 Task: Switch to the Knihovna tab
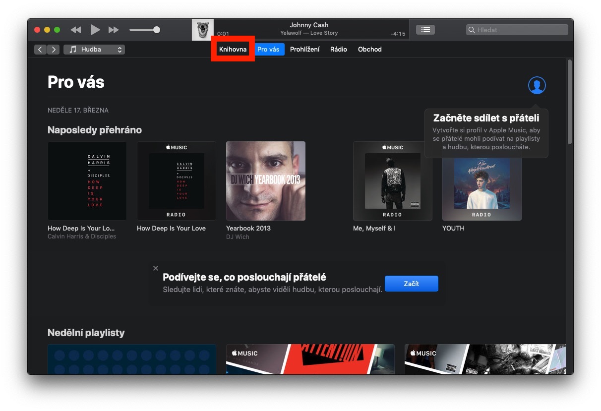[x=233, y=49]
